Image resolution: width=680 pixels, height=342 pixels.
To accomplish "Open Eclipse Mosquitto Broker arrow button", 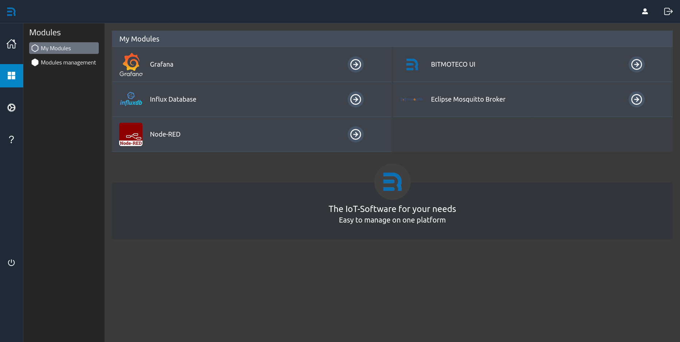I will tap(637, 99).
